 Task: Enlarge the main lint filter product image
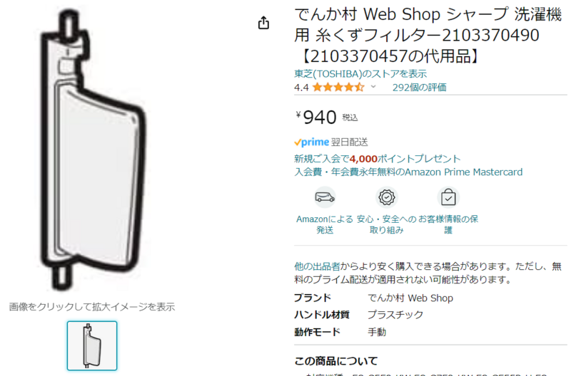pyautogui.click(x=93, y=149)
